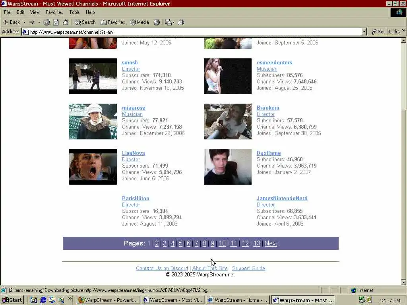Click the Back arrow toolbar button

click(12, 22)
